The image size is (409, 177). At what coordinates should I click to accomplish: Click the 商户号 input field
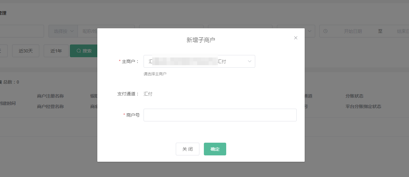(220, 115)
